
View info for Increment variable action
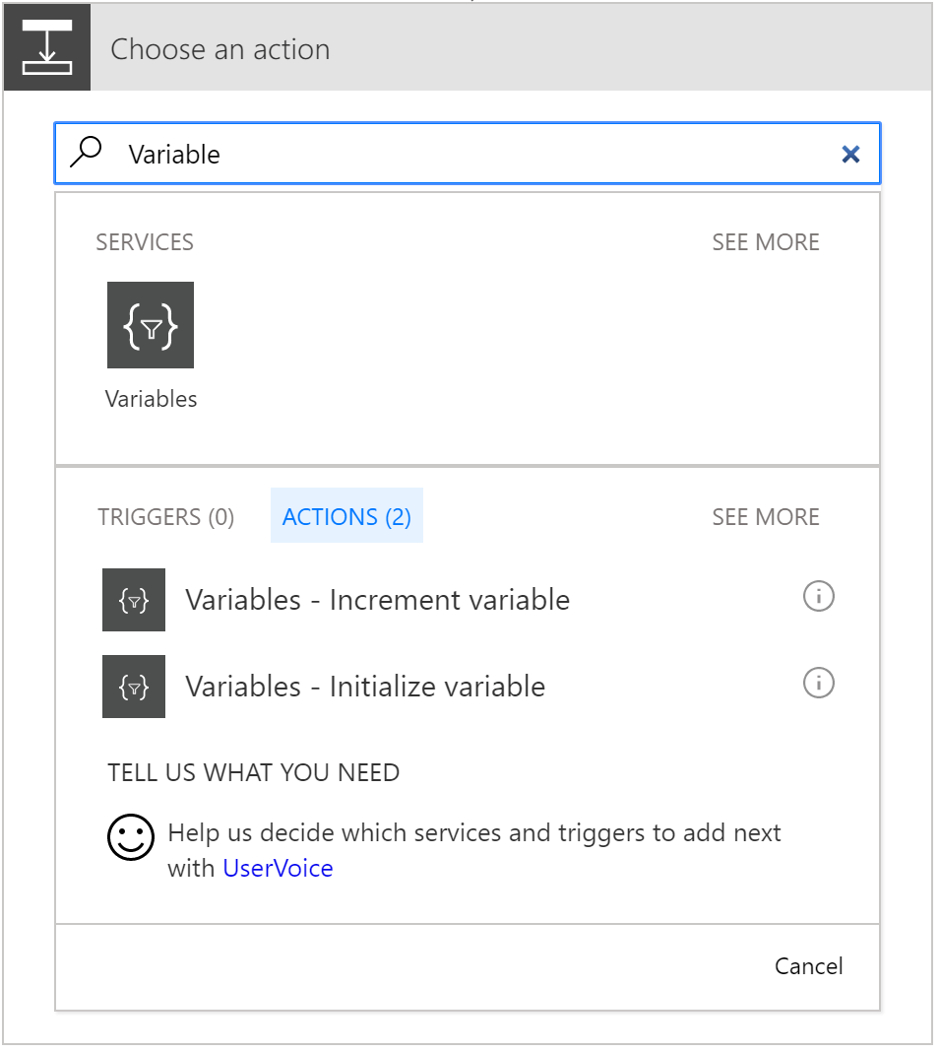(818, 596)
